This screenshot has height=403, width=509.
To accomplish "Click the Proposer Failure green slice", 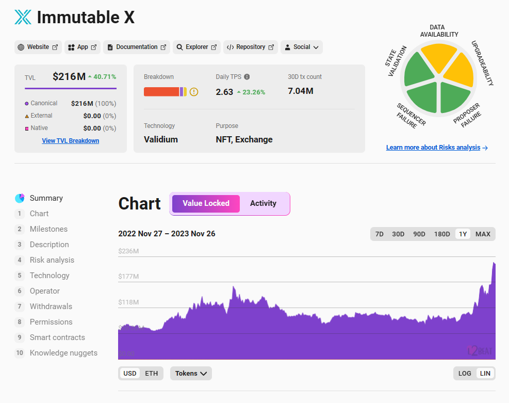I will pyautogui.click(x=454, y=98).
